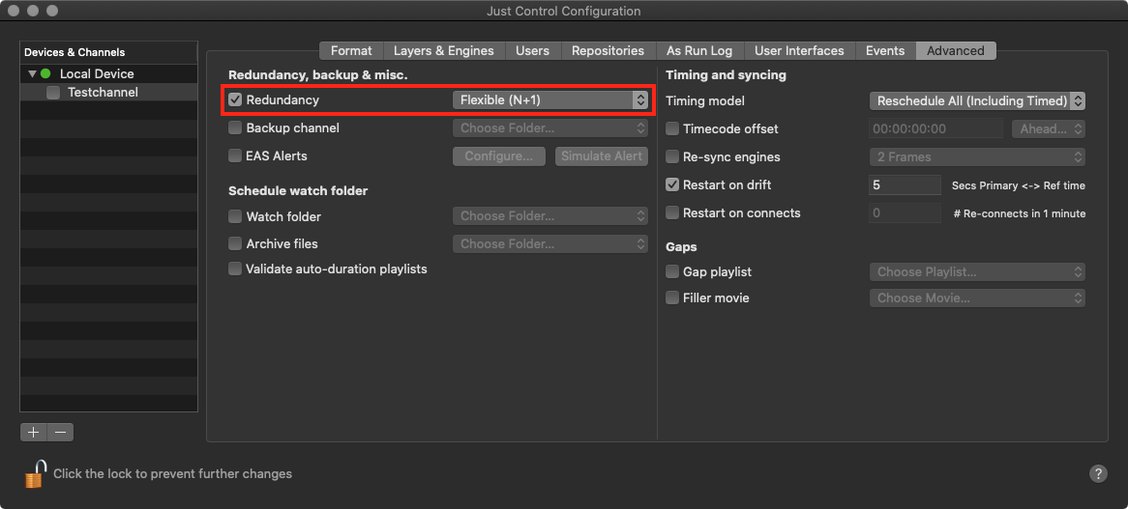Click the timecode offset 00:00:00:00 field

click(x=935, y=129)
